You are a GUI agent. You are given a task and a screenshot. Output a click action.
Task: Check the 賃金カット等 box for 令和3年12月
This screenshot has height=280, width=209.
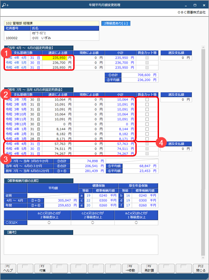coord(147,124)
